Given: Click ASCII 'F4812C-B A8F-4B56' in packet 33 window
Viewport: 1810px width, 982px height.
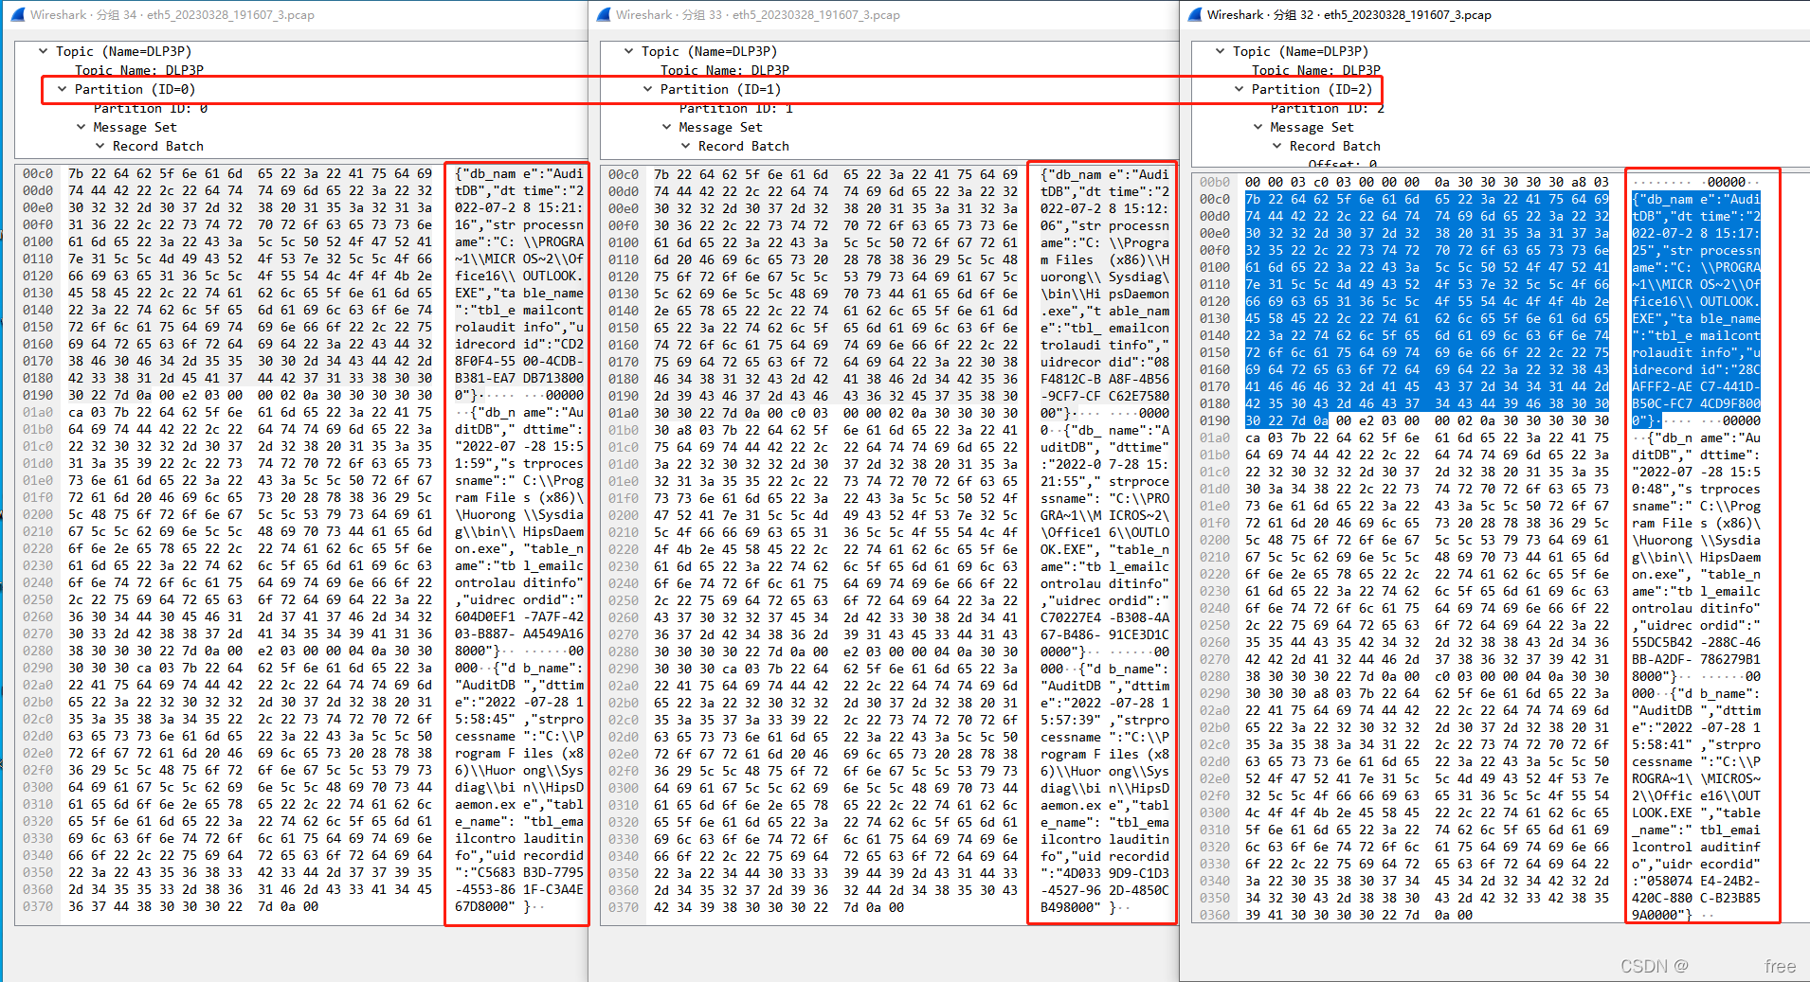Looking at the screenshot, I should point(1105,379).
